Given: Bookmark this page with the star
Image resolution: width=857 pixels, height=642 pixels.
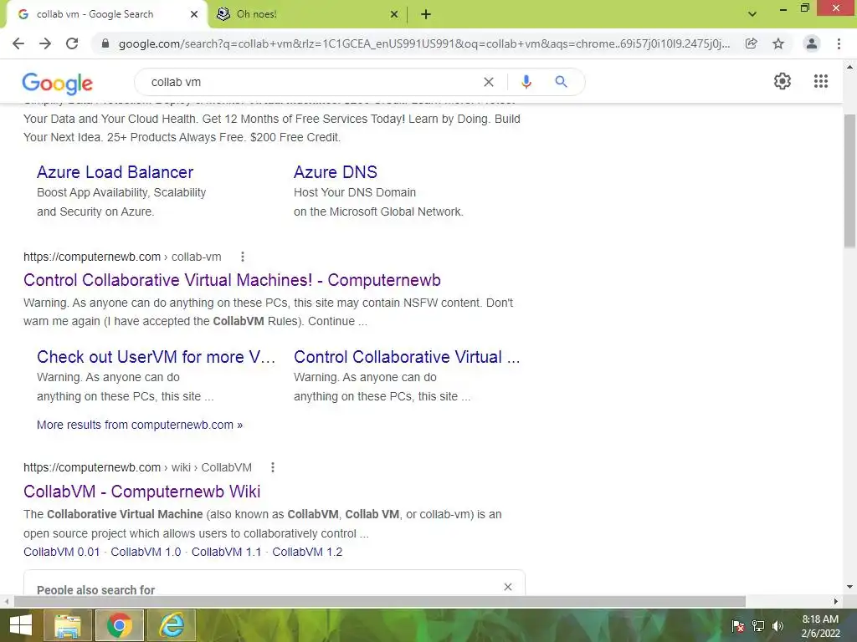Looking at the screenshot, I should pyautogui.click(x=778, y=43).
